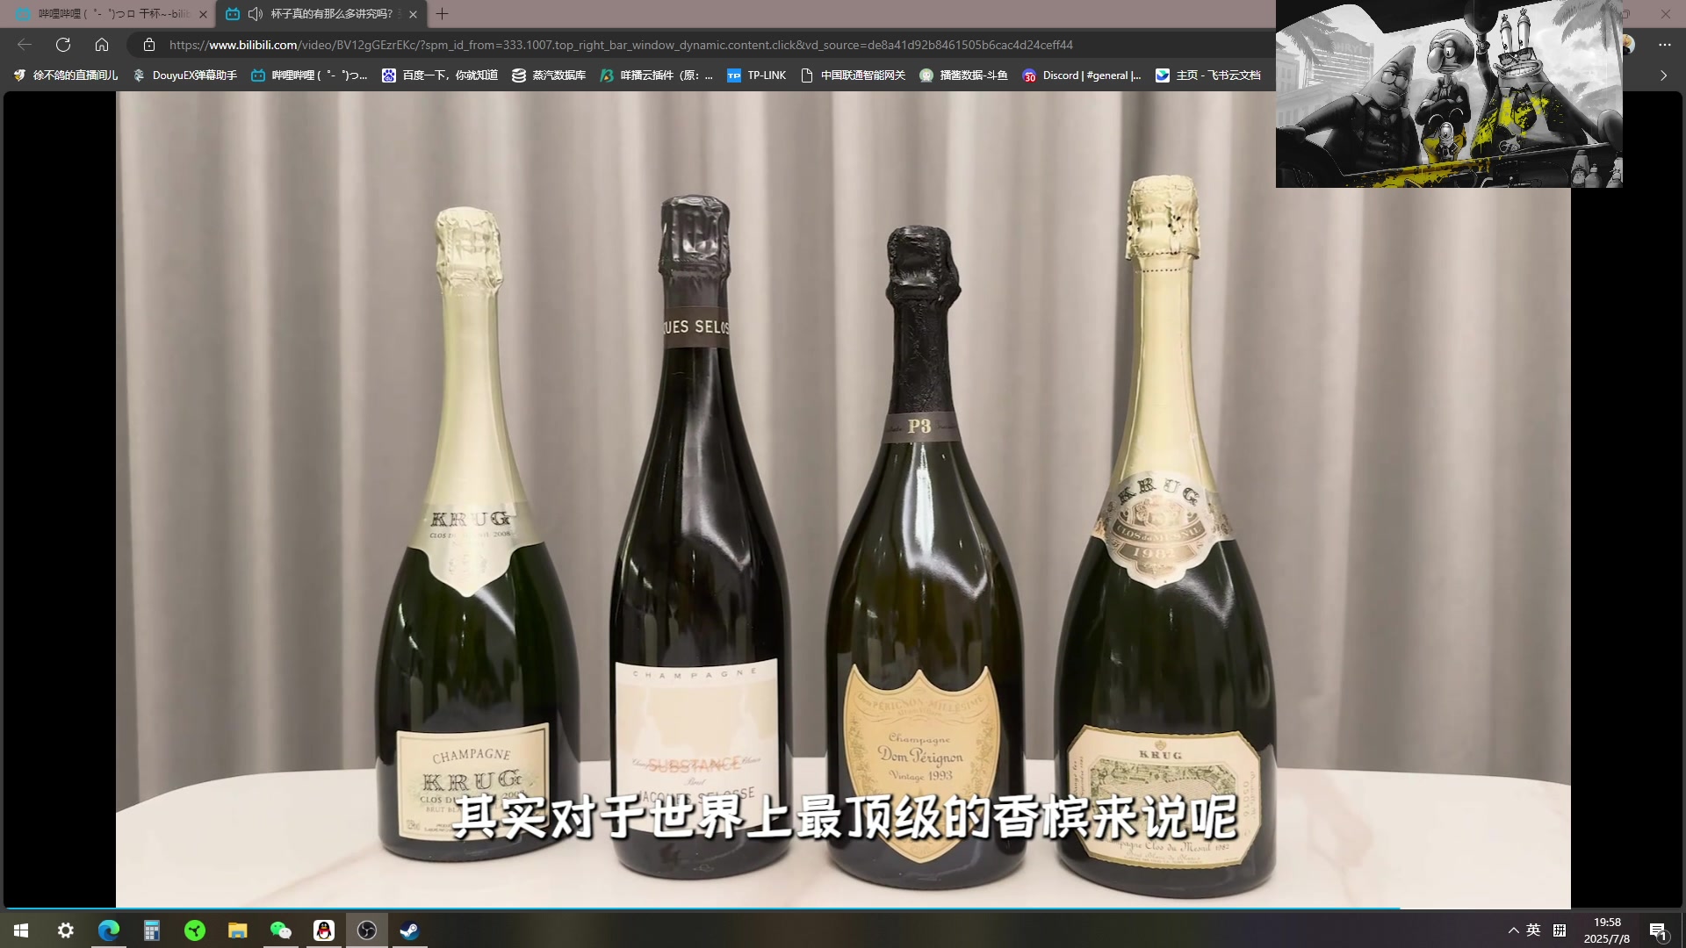Open the 中国联通智能网关 bookmark
Image resolution: width=1686 pixels, height=948 pixels.
click(x=853, y=75)
